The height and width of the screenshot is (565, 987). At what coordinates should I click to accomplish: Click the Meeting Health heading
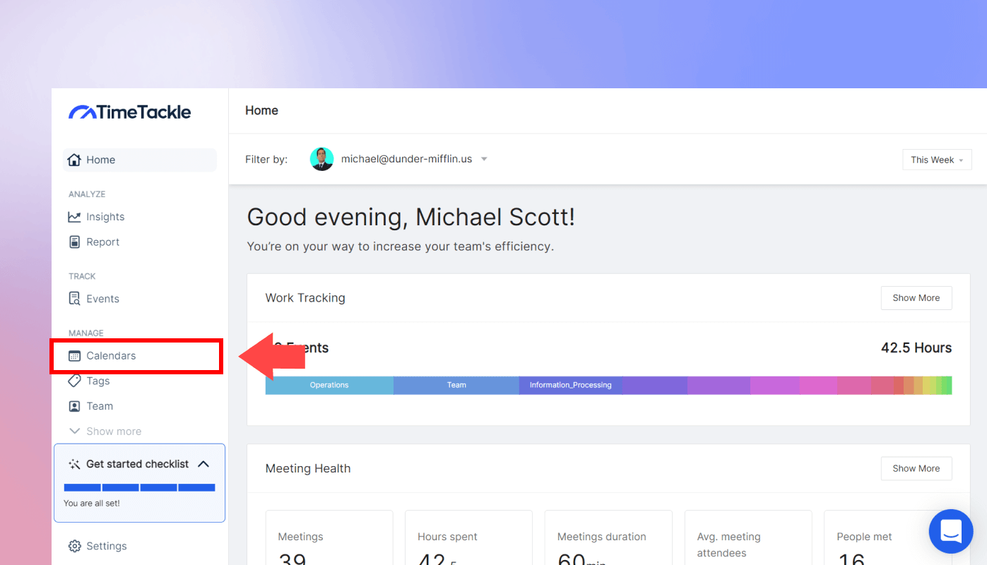(x=308, y=468)
